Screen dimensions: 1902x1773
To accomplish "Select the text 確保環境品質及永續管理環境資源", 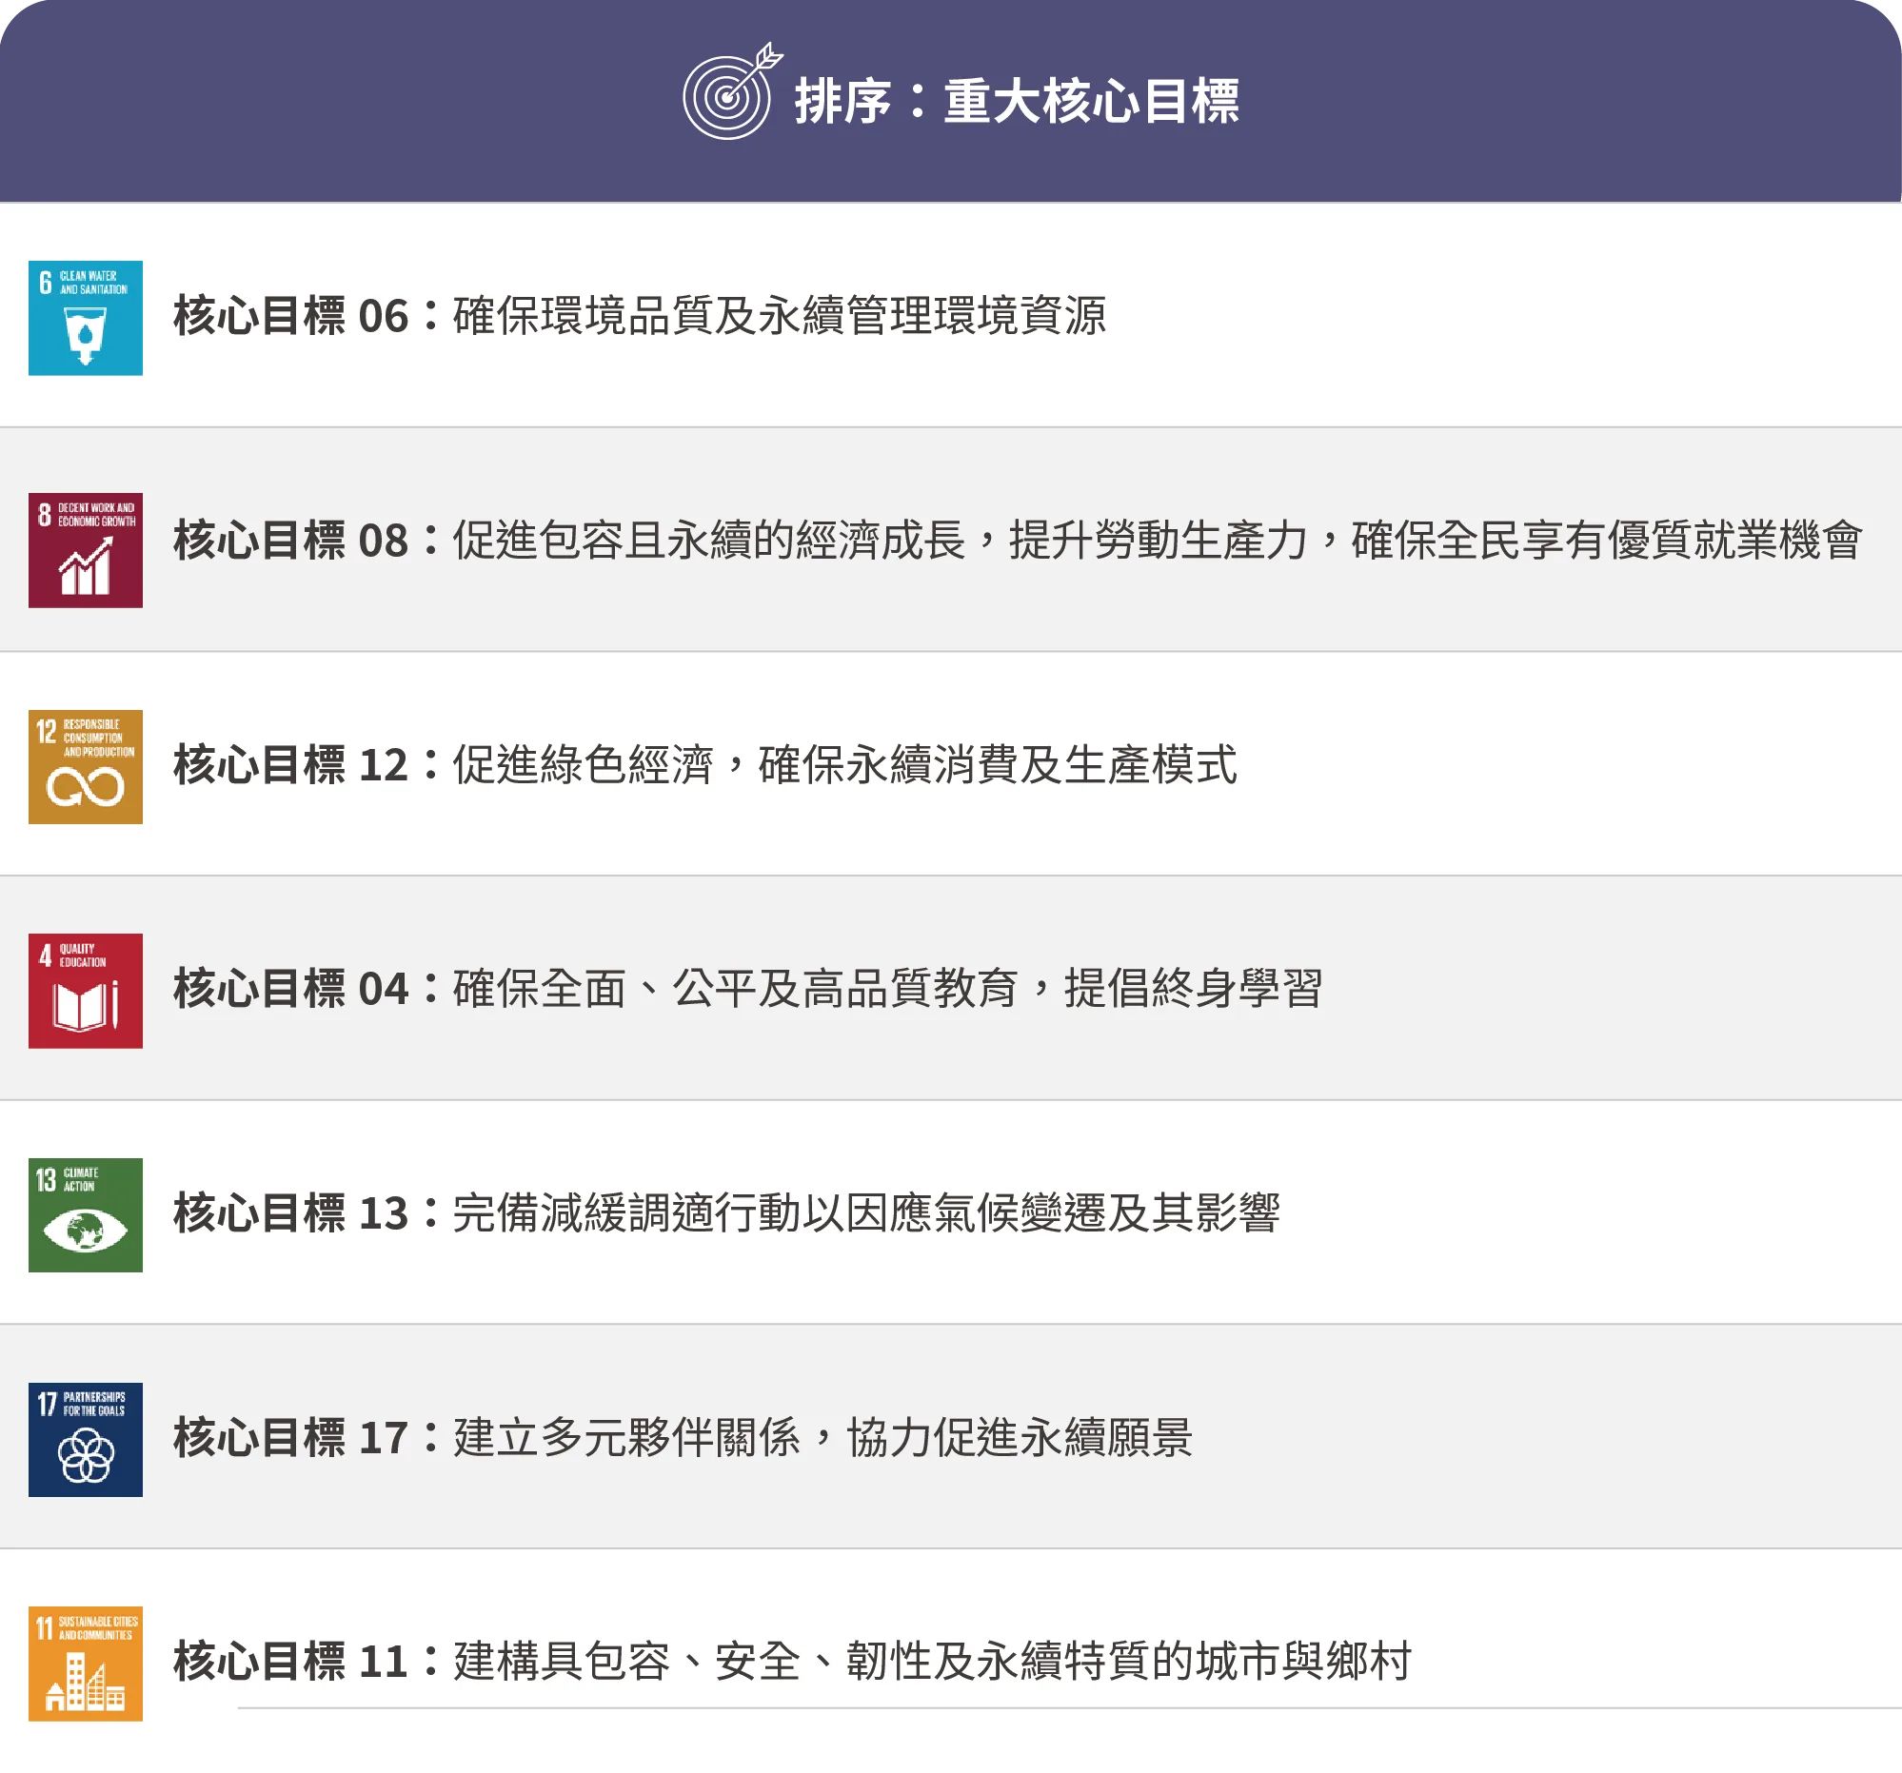I will click(x=780, y=317).
